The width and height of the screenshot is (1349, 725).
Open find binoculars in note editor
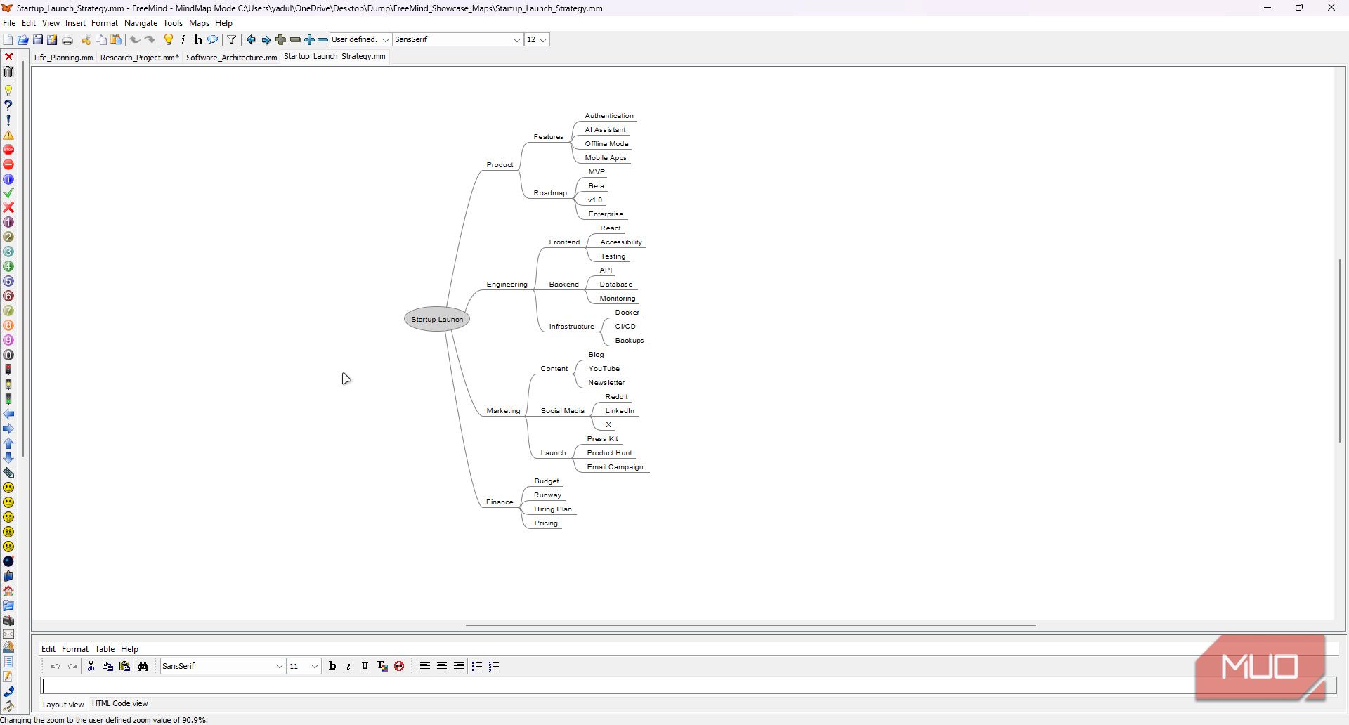coord(143,666)
